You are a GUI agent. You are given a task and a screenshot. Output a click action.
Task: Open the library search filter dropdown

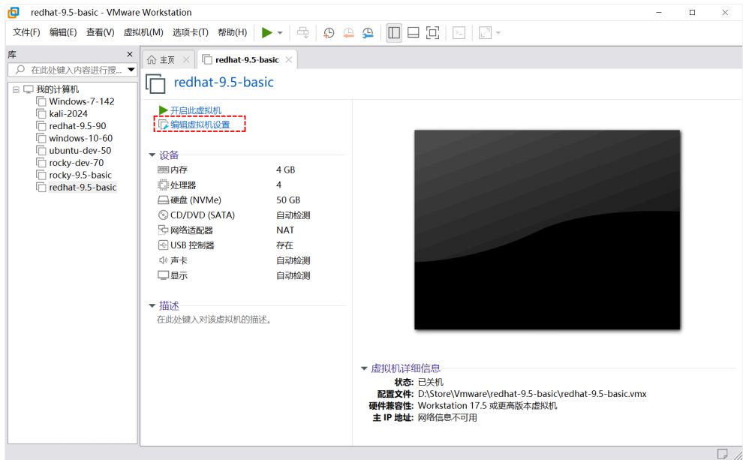coord(131,70)
